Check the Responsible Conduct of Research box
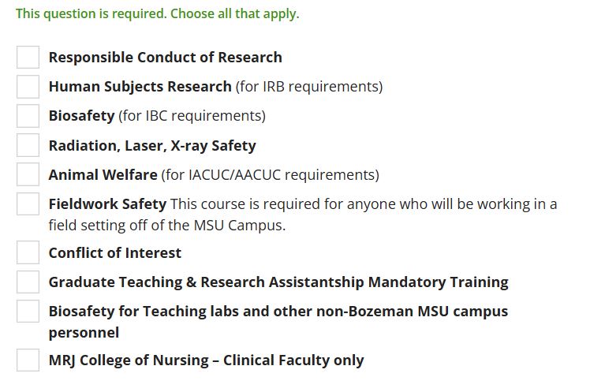The width and height of the screenshot is (590, 392). (28, 58)
